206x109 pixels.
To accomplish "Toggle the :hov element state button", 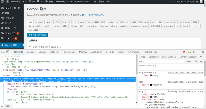I will coord(188,61).
